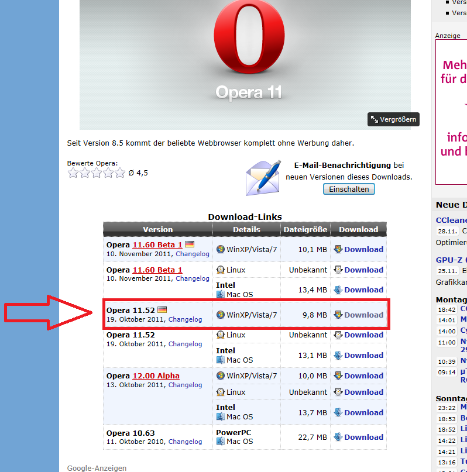Screen dimensions: 467x472
Task: Click Linux penguin icon in 12.00 Alpha section
Action: (x=221, y=392)
